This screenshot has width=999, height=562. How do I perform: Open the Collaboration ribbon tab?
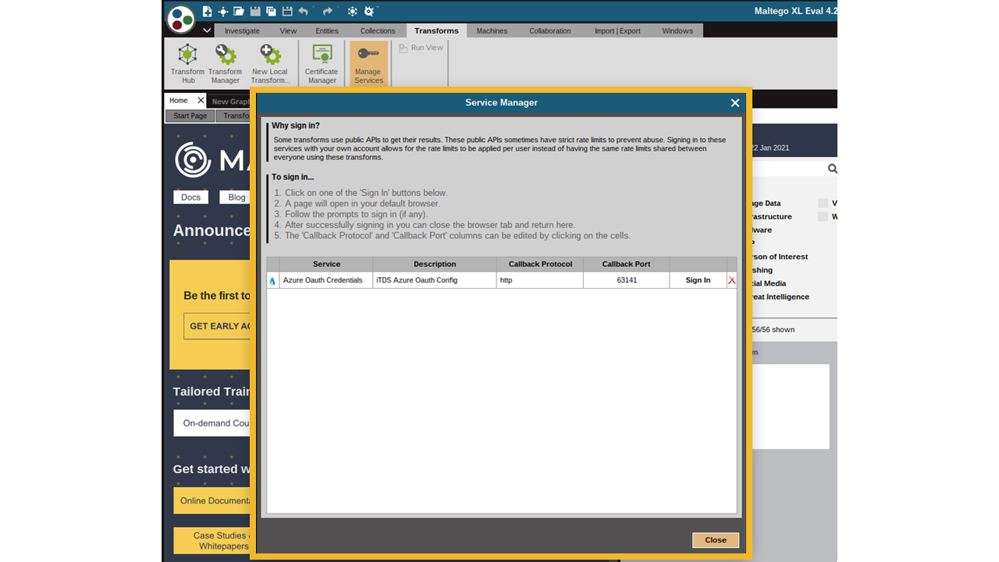point(550,31)
